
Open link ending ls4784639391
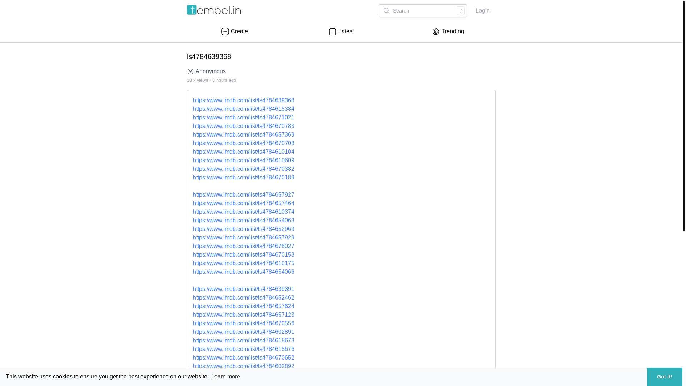pos(244,289)
